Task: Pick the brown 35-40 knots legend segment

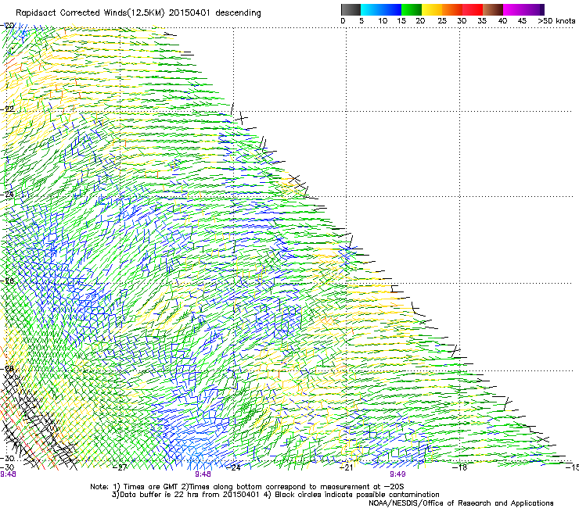Action: tap(493, 9)
